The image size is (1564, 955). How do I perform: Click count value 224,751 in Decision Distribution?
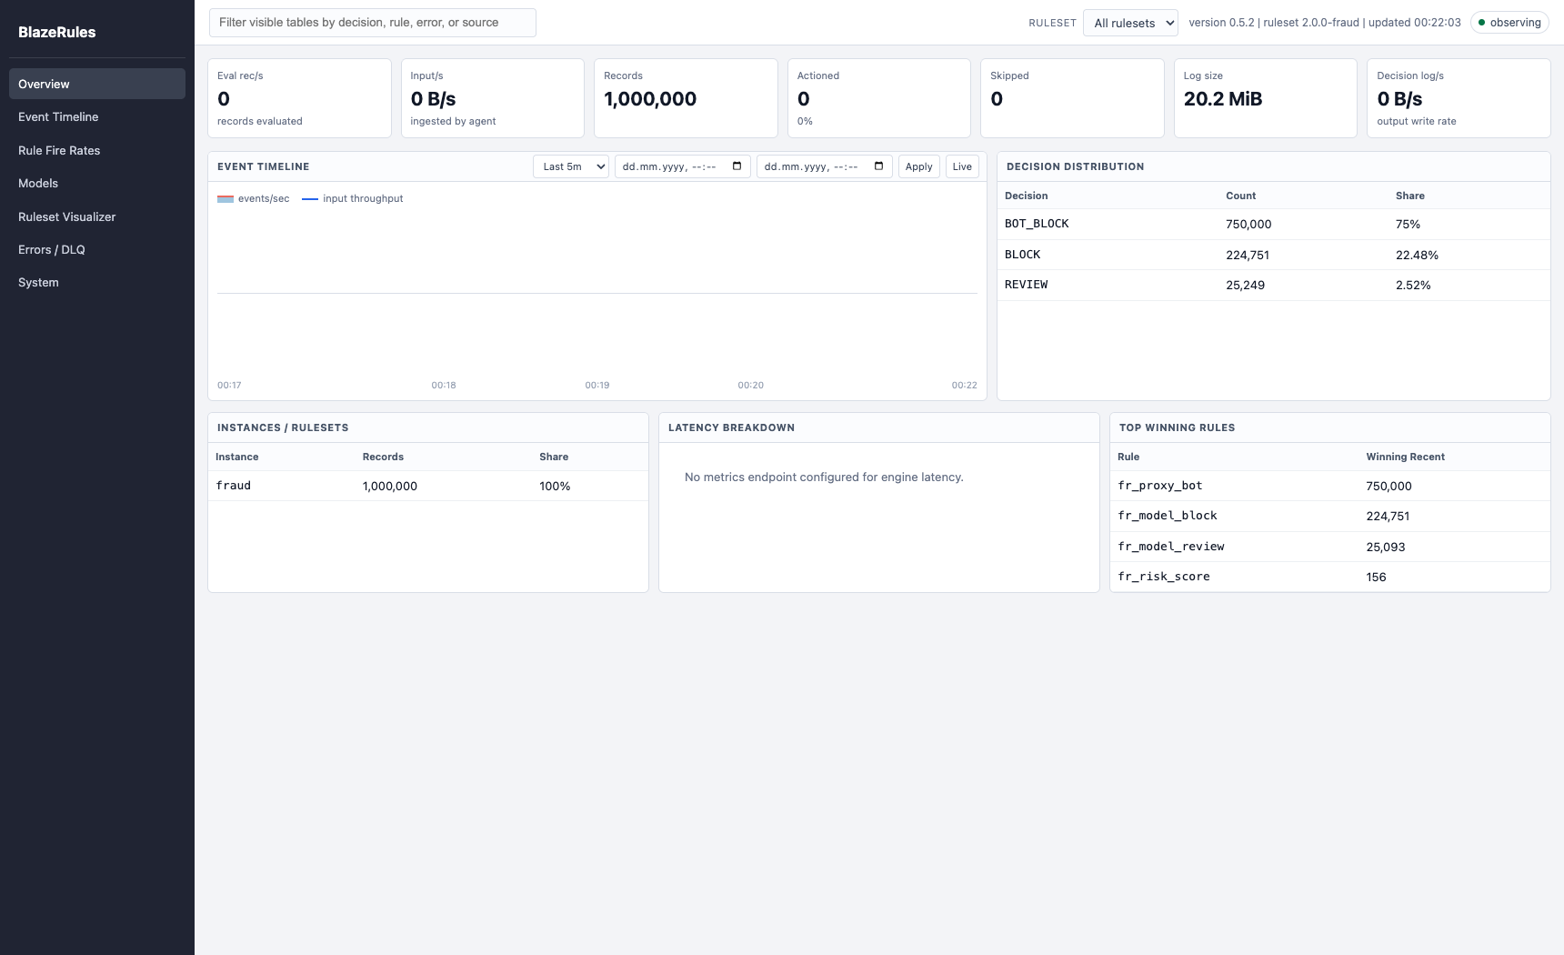pos(1248,255)
